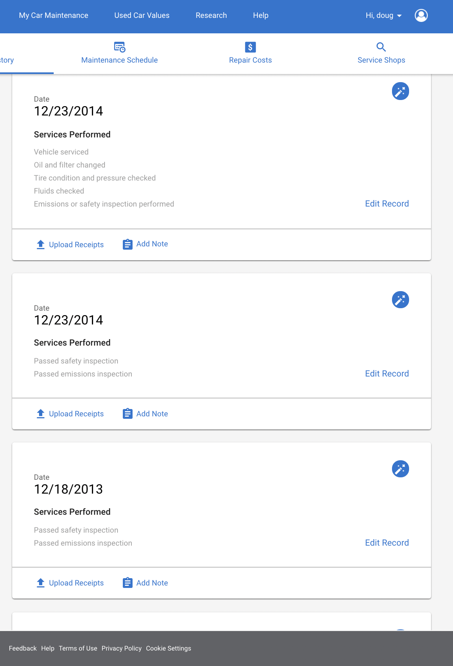
Task: Select the Repair Costs dollar icon
Action: [250, 47]
